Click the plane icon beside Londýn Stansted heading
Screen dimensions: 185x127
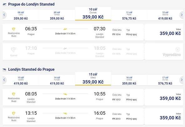coord(4,69)
